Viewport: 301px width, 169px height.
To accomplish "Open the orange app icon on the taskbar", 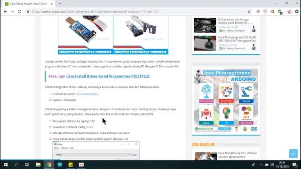I will click(81, 165).
